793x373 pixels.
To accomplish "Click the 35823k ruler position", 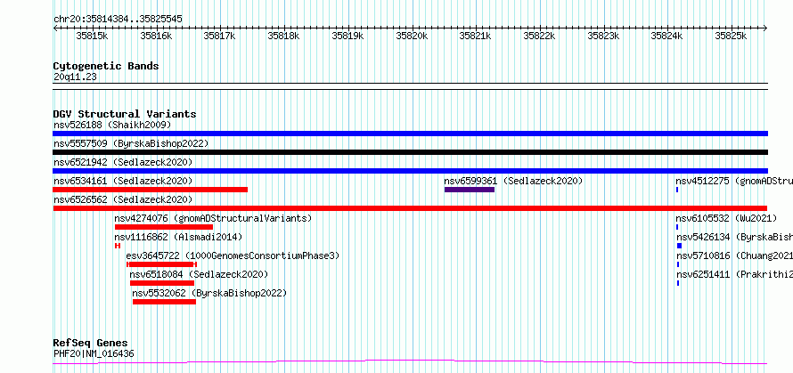I will [603, 36].
